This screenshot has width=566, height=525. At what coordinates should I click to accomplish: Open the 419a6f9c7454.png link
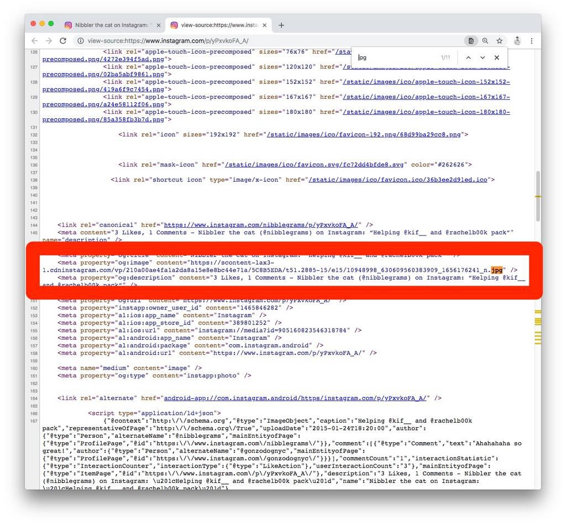[x=103, y=90]
